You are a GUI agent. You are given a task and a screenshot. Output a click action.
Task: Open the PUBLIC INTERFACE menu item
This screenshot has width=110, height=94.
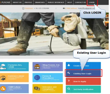(56, 2)
